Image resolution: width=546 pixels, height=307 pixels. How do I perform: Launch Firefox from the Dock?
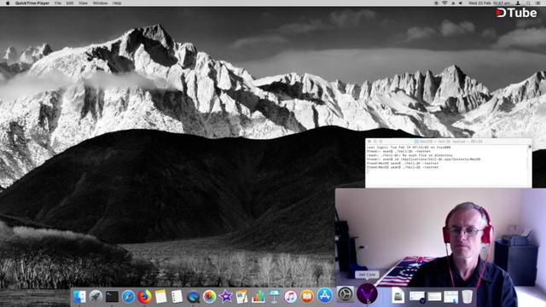point(144,297)
